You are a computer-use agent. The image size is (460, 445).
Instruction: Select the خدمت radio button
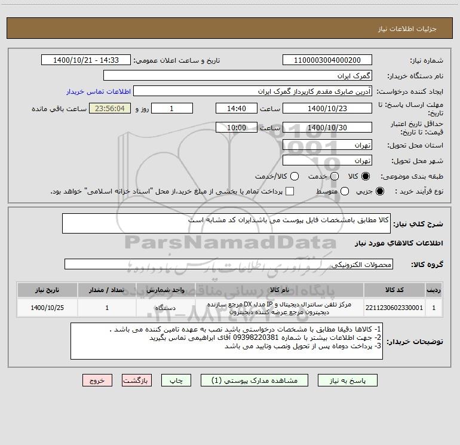click(x=335, y=176)
